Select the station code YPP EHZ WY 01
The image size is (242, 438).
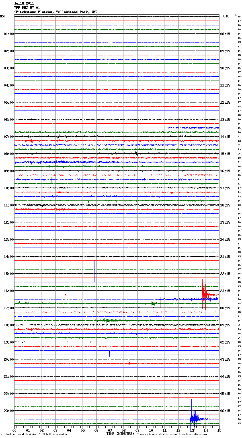pos(27,8)
